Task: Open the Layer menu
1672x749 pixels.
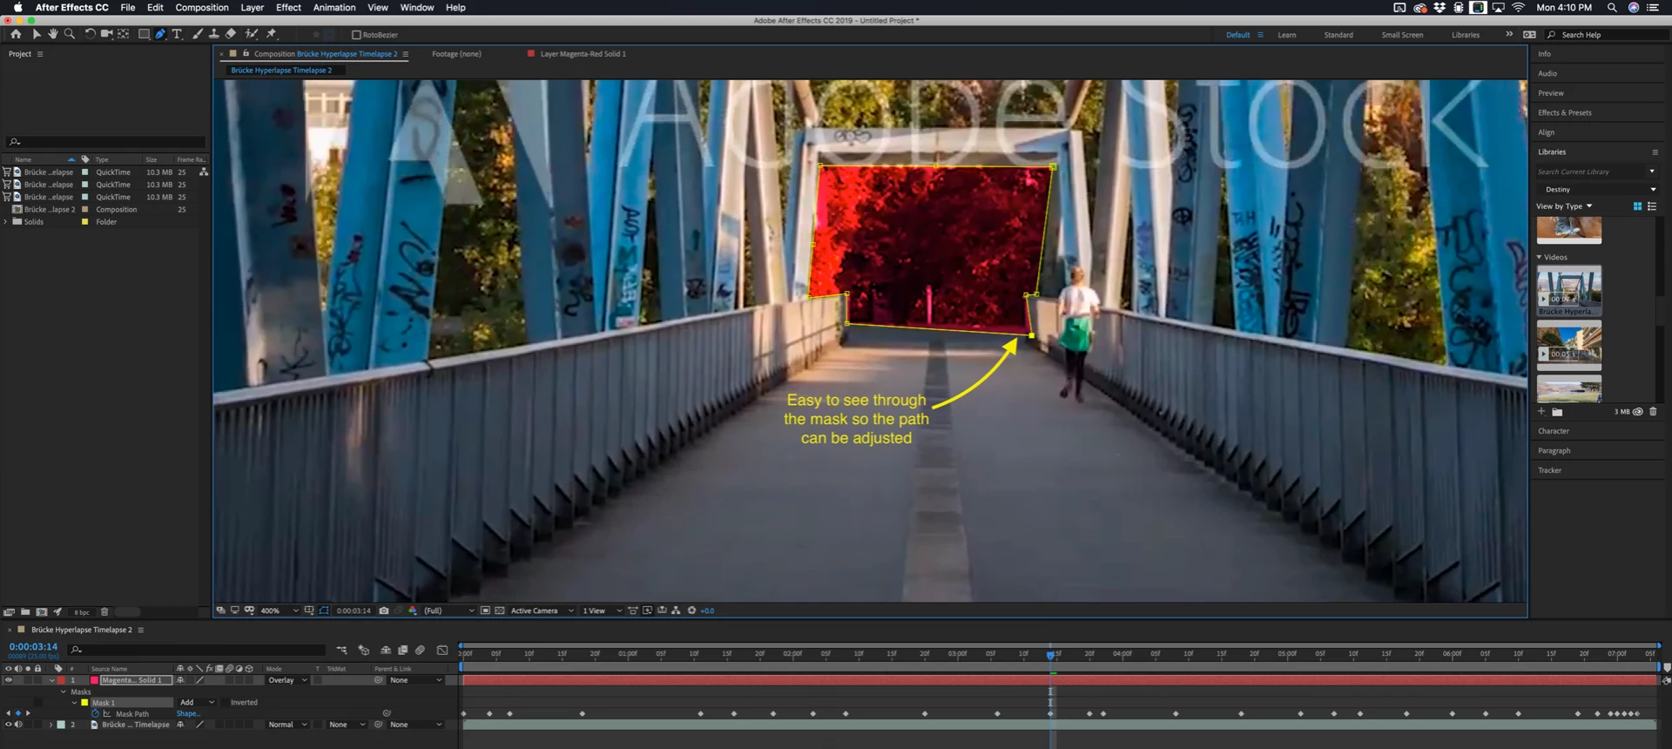Action: pos(252,7)
